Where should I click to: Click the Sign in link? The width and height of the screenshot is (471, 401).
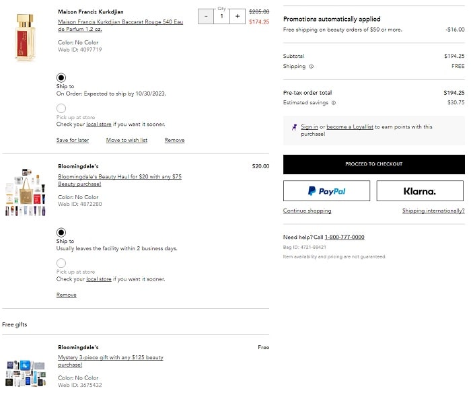point(310,126)
